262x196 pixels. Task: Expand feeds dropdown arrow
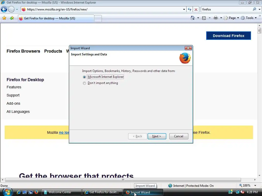click(x=210, y=18)
